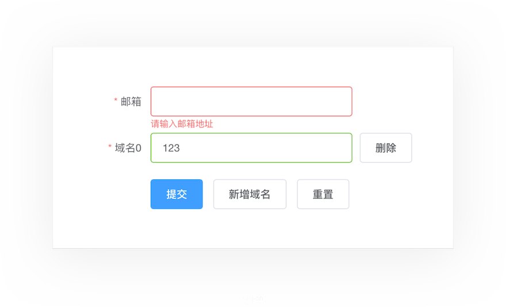Select the green-bordered validated input box
Screen dimensions: 506x307
[x=251, y=148]
